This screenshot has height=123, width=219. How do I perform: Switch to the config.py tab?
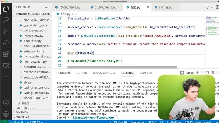166,7
